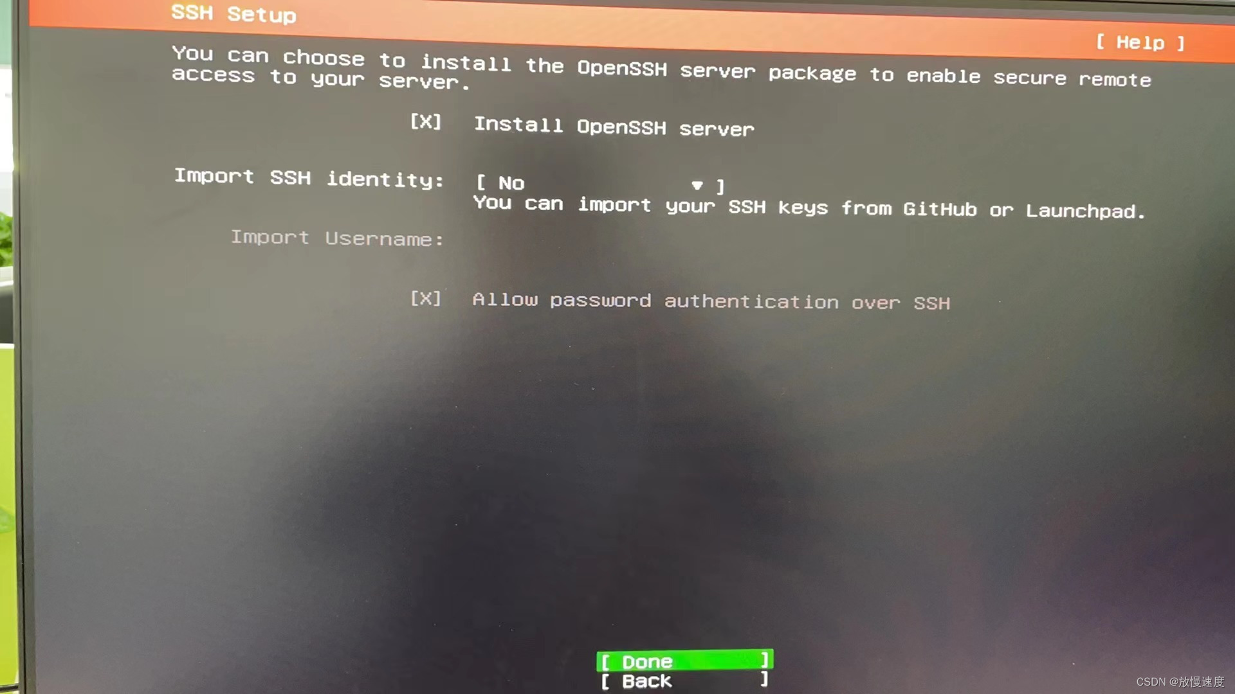Navigate to Help documentation section
The width and height of the screenshot is (1235, 694).
[x=1144, y=42]
